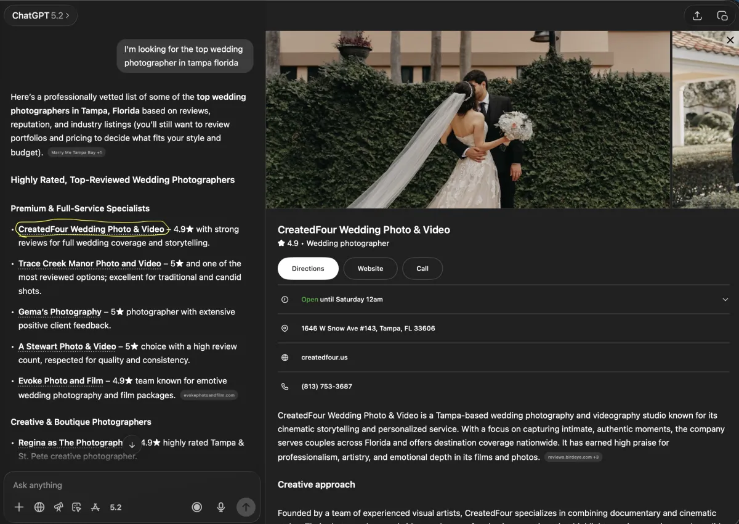739x524 pixels.
Task: Jump to the bottom with the down-arrow button
Action: 132,444
